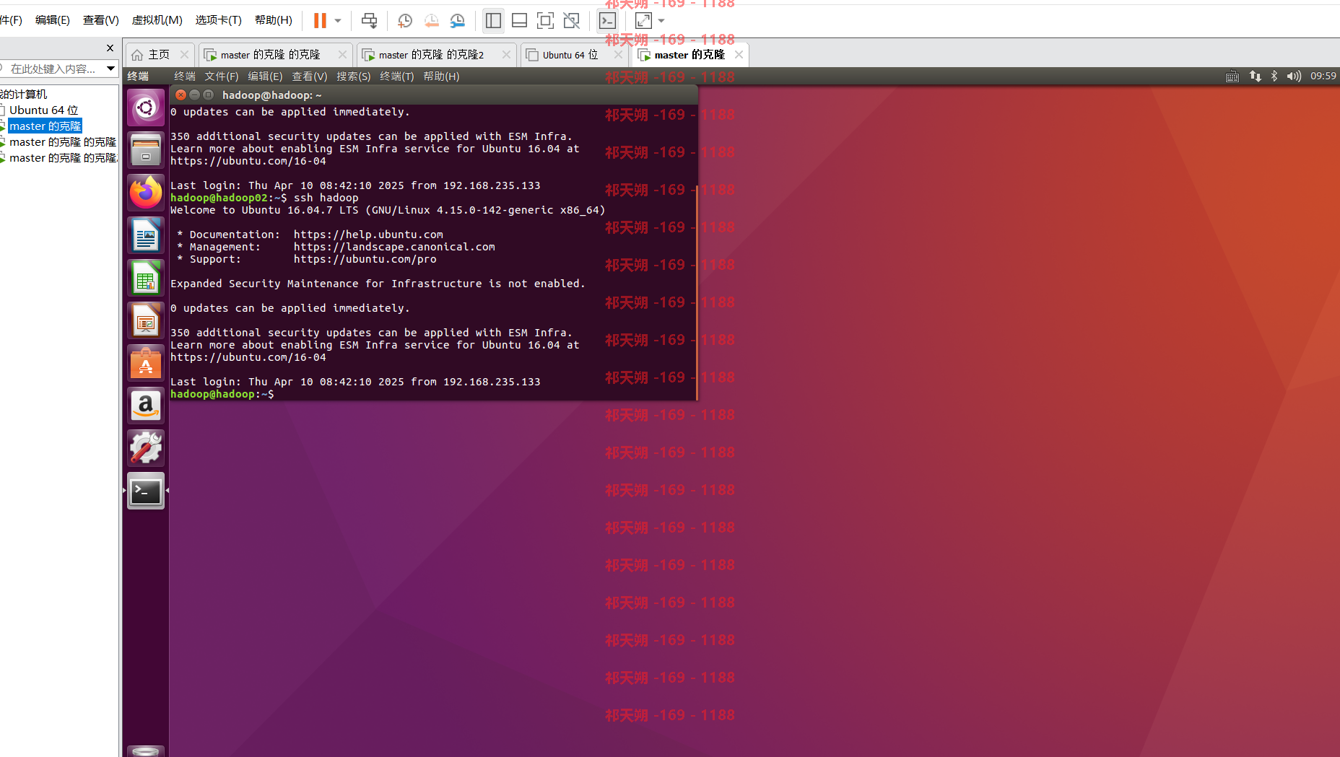Open Ubuntu dash search icon in launcher
This screenshot has height=757, width=1340.
click(x=146, y=108)
